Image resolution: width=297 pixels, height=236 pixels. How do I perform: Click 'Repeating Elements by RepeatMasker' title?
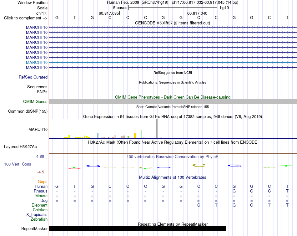coord(173,224)
